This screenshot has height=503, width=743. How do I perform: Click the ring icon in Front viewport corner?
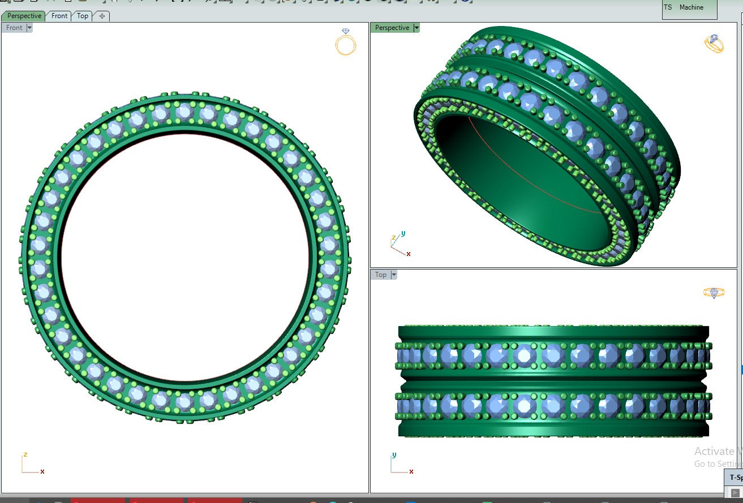click(346, 42)
